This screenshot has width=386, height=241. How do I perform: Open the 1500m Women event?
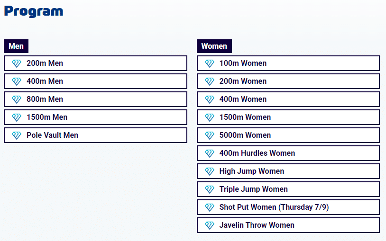tap(288, 117)
